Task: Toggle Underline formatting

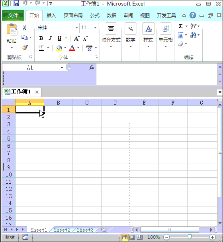Action: point(60,38)
